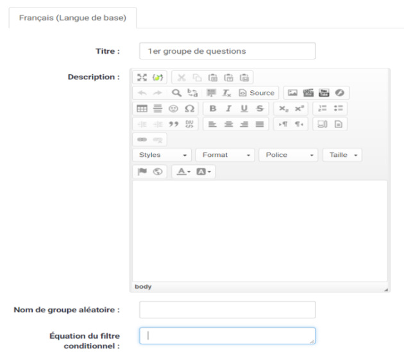This screenshot has height=352, width=404.
Task: Insert an anchor flag
Action: point(142,172)
